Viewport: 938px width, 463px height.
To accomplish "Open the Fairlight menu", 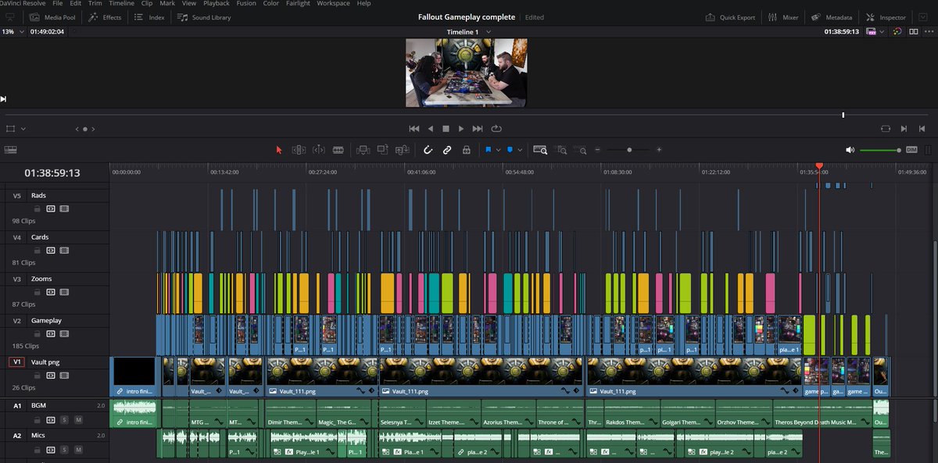I will pos(298,4).
